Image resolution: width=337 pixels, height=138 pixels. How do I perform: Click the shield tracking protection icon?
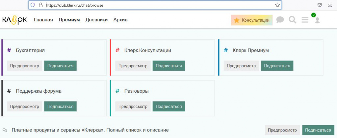[33, 5]
